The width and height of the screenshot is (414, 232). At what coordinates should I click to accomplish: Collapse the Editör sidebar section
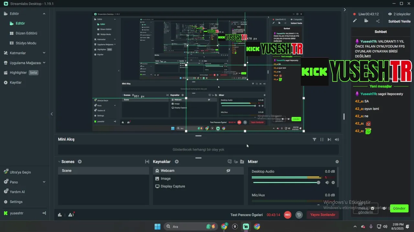[44, 14]
